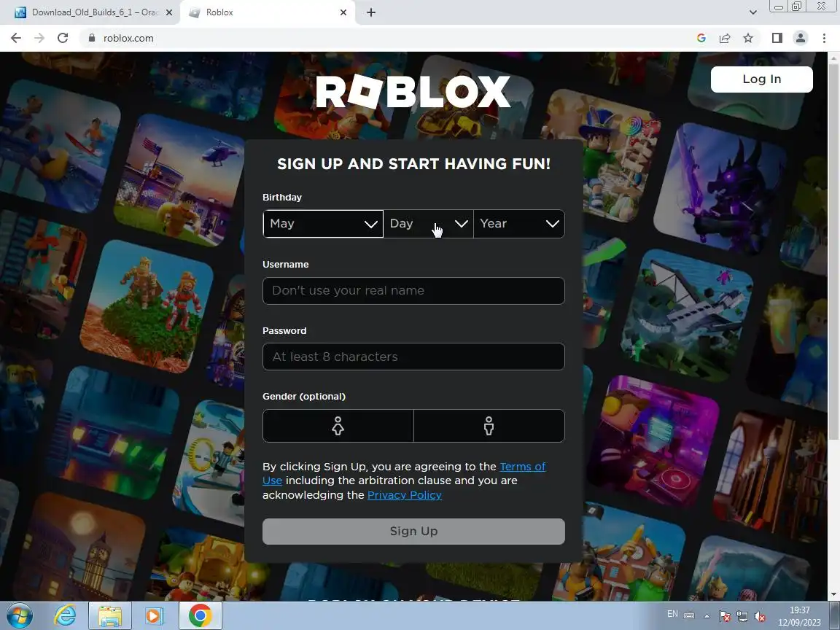Open the Chrome three-dot menu

click(824, 38)
